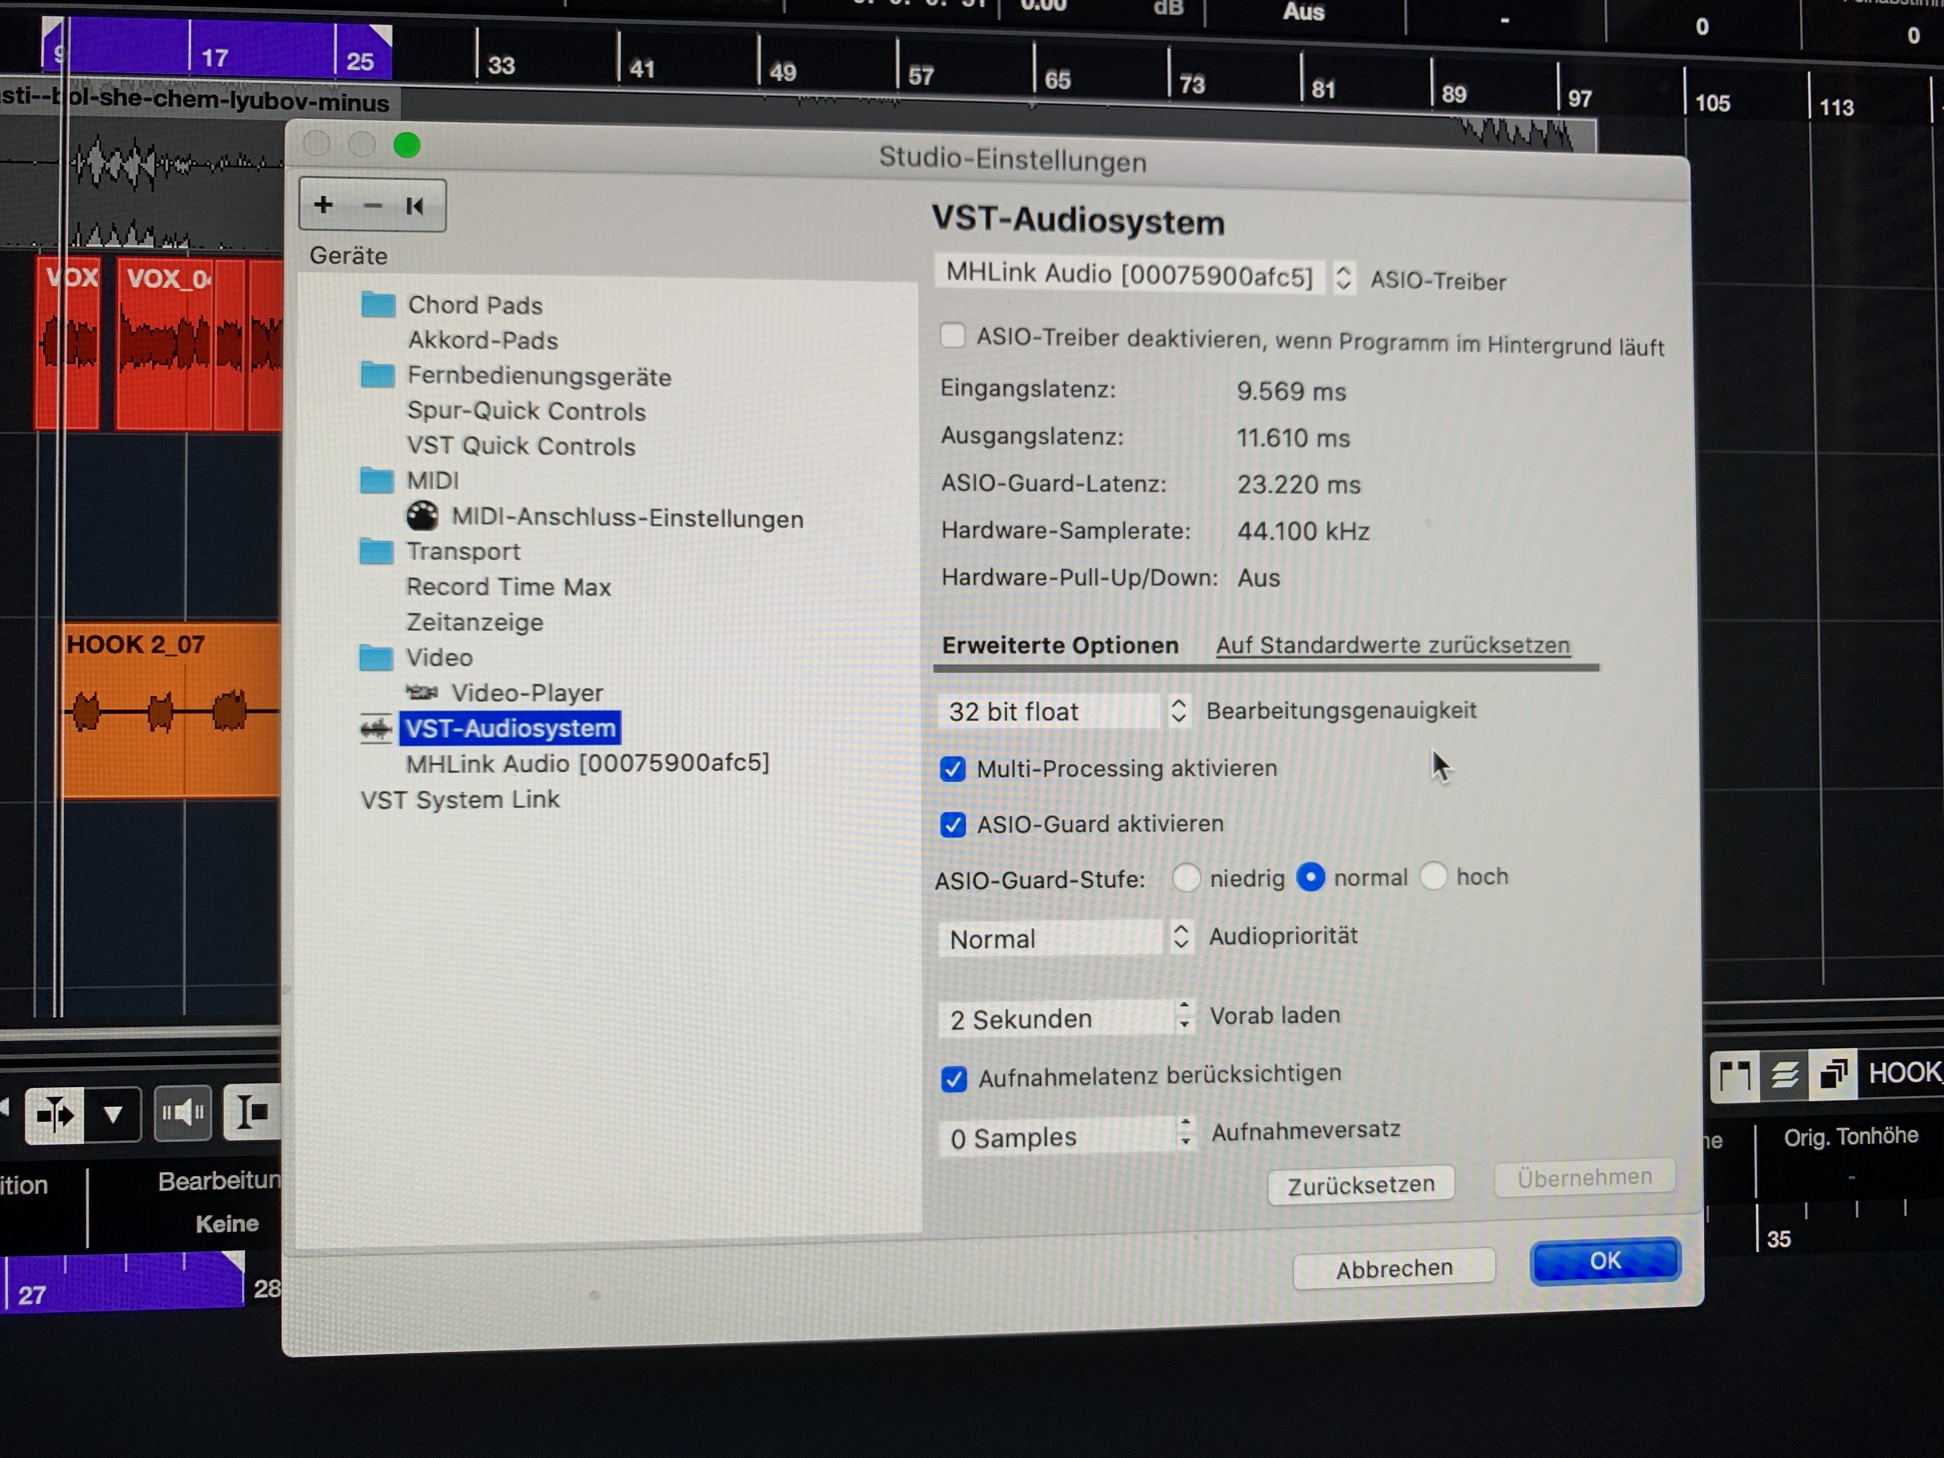Click the 23.220 ms ASIO-Guard-Latenz value
1944x1458 pixels.
1298,484
